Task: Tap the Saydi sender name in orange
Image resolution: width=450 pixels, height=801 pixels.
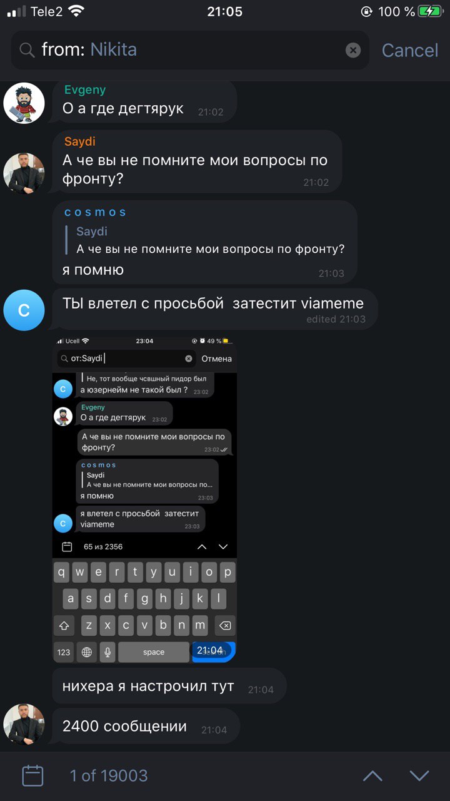Action: (x=79, y=141)
